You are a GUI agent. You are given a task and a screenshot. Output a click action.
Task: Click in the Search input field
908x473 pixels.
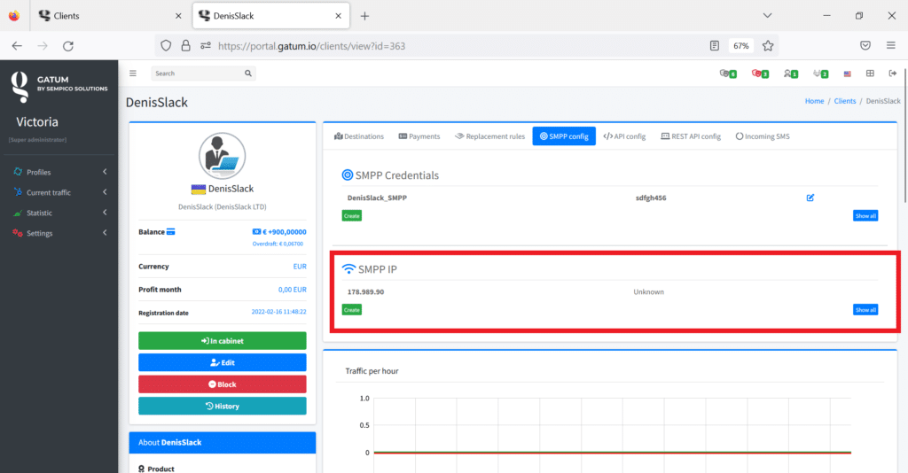(x=197, y=74)
